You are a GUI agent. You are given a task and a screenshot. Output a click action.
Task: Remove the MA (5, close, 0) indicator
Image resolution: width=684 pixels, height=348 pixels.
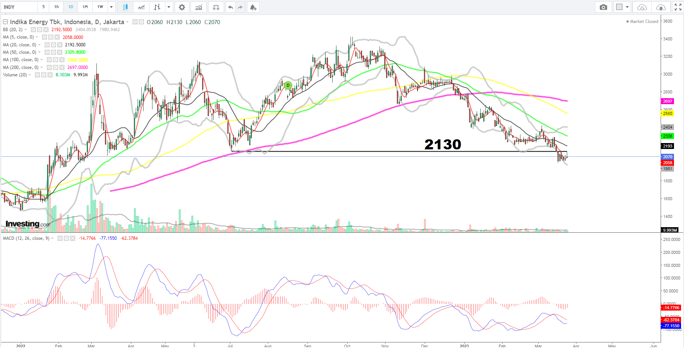pos(57,37)
